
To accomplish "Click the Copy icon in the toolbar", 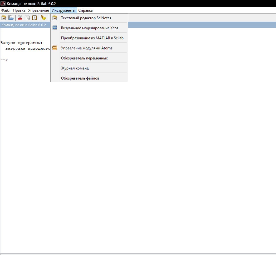I will (x=27, y=18).
